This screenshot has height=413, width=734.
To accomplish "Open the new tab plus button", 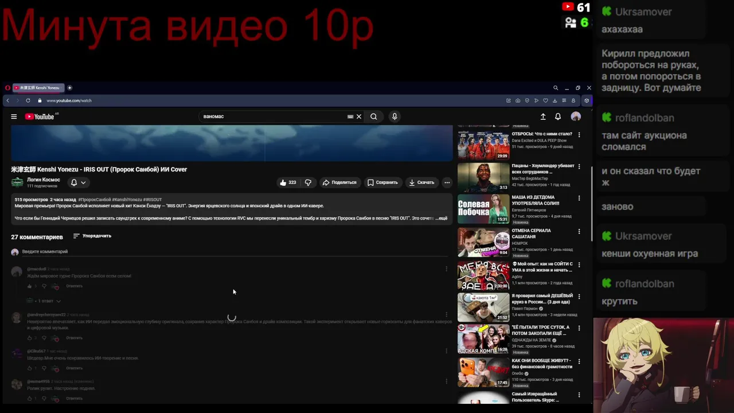I will coord(69,88).
